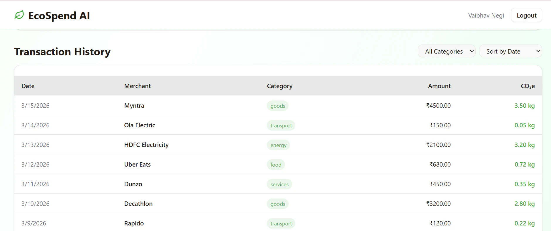Click the 2.80 kg emission value
Image resolution: width=551 pixels, height=231 pixels.
coord(525,204)
